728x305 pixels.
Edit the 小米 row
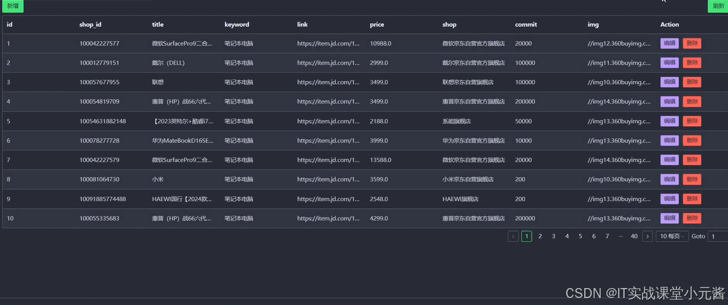[x=670, y=179]
